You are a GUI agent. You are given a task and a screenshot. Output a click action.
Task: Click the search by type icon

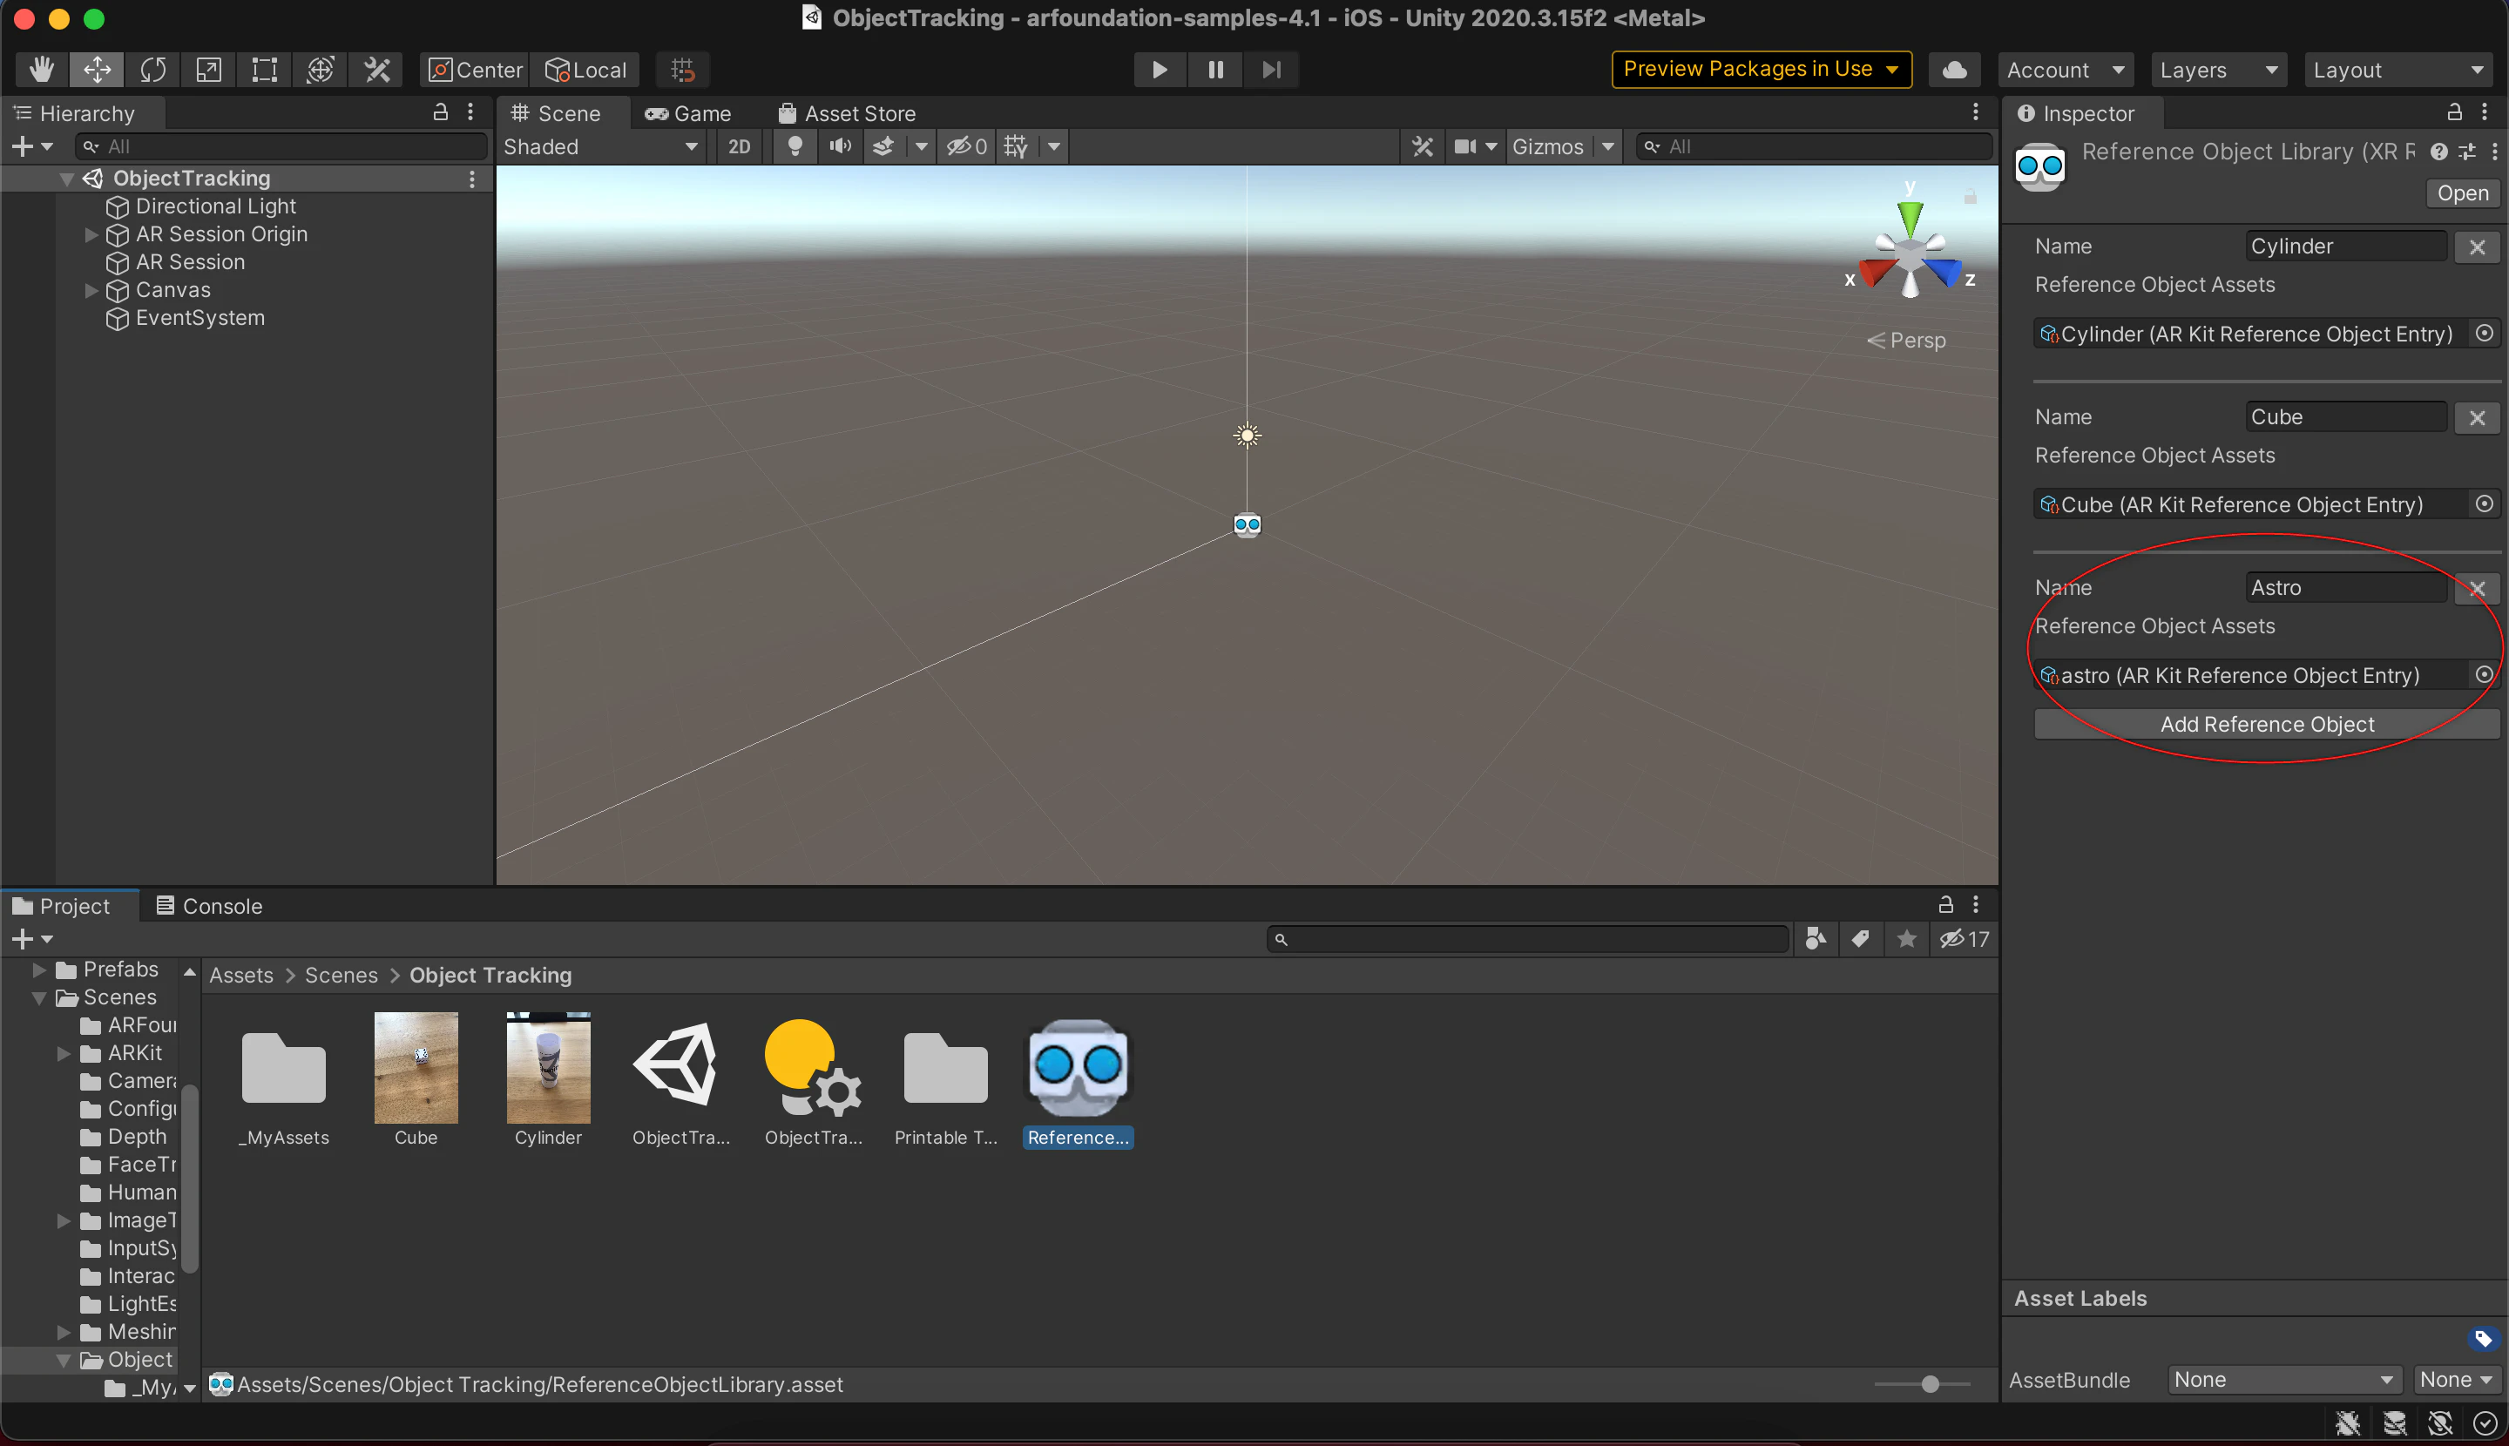pos(1816,938)
